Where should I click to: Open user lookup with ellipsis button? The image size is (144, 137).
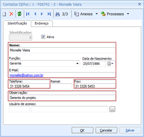[112, 109]
